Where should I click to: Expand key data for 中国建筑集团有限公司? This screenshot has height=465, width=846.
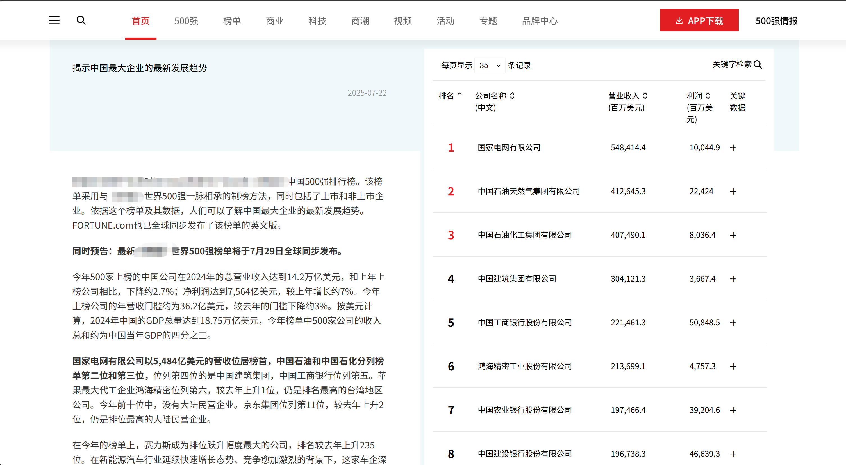pyautogui.click(x=733, y=279)
